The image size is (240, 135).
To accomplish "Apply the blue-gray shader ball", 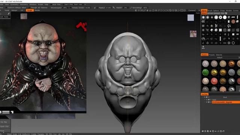I will (x=231, y=72).
